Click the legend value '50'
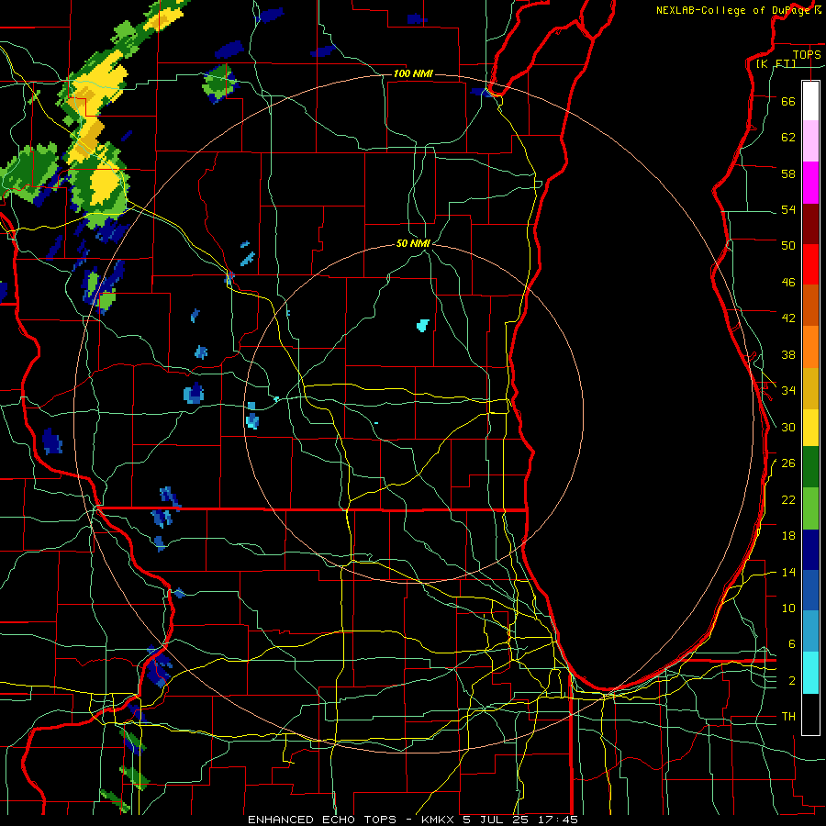The image size is (826, 826). (788, 245)
